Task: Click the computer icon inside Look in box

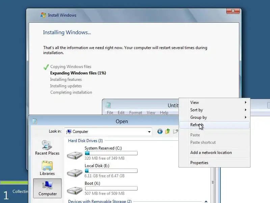Action: 69,132
